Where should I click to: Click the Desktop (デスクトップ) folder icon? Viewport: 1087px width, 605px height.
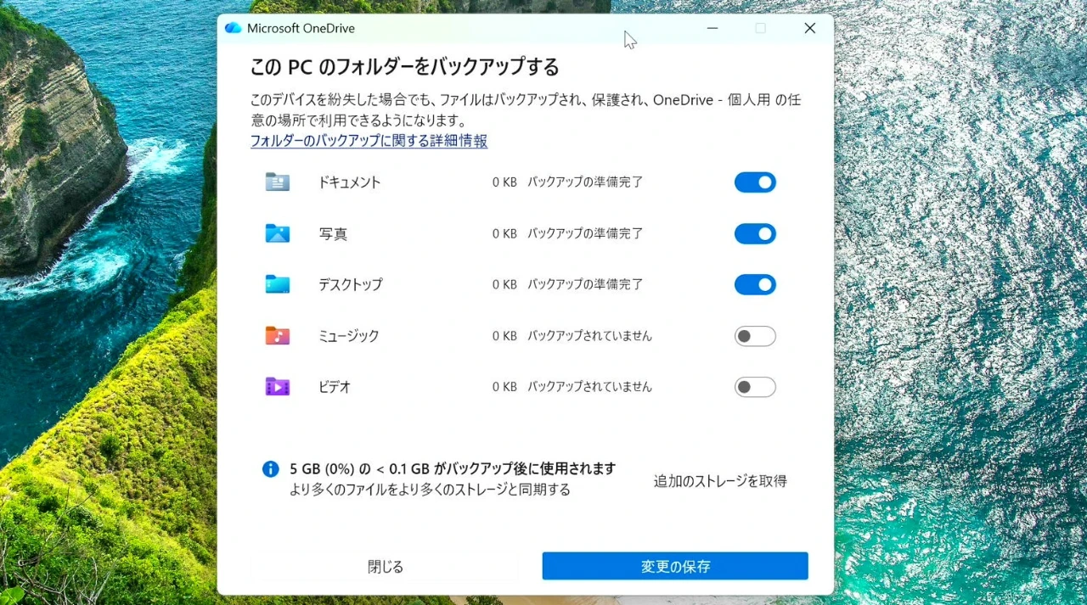[x=277, y=284]
